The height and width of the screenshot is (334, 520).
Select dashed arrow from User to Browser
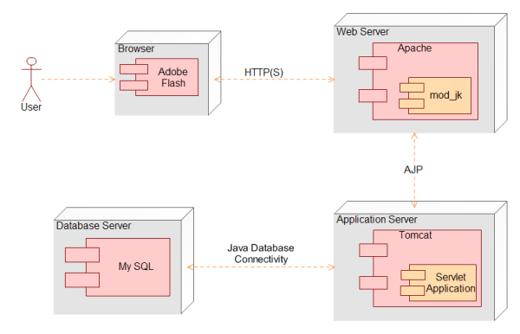[x=78, y=79]
